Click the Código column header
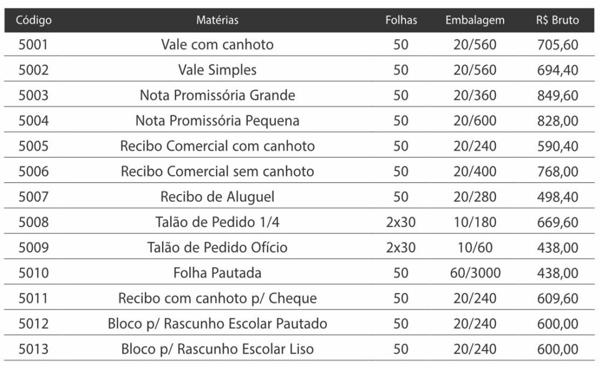The height and width of the screenshot is (370, 601). [x=33, y=20]
